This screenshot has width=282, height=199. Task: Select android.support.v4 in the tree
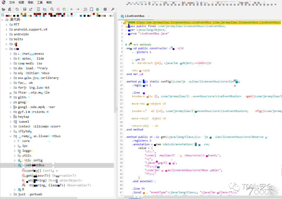[x=30, y=29]
